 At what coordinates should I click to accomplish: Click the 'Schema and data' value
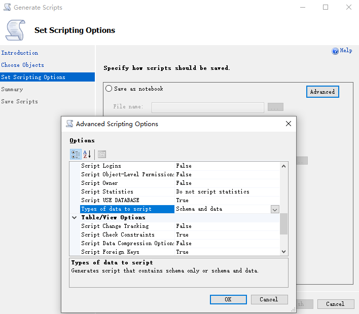pyautogui.click(x=199, y=209)
